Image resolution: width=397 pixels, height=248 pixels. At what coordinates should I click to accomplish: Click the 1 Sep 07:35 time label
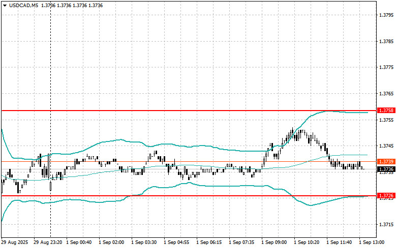point(241,242)
